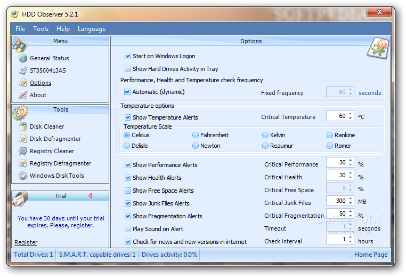Open the File menu
This screenshot has width=406, height=277.
click(x=20, y=29)
